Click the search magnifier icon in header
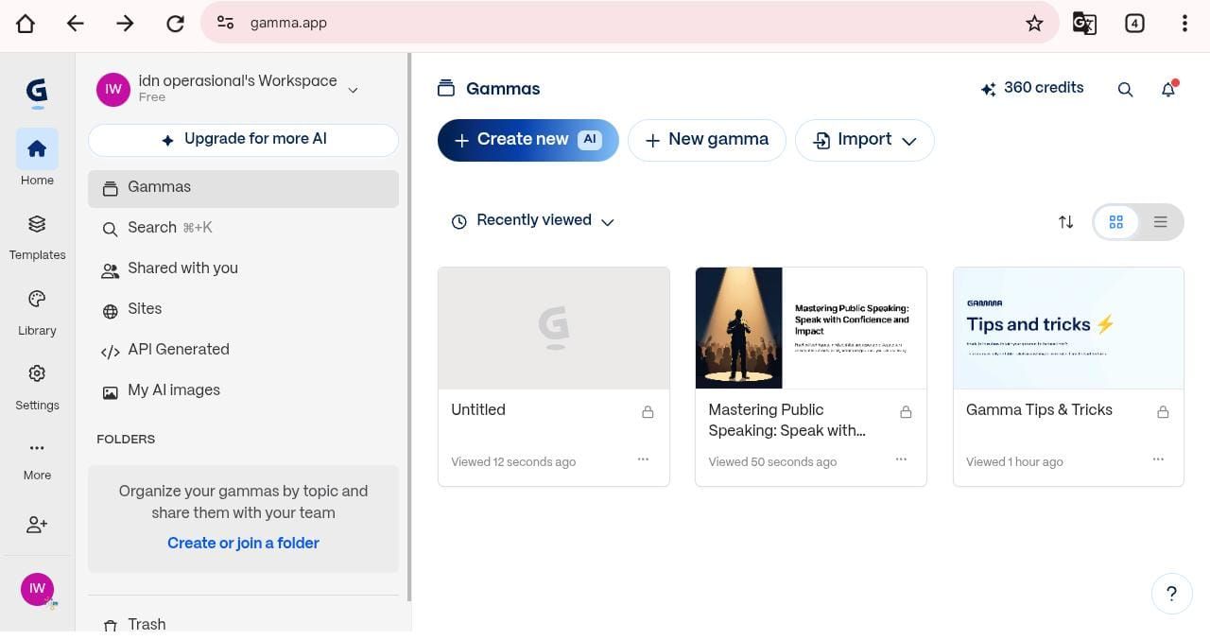 click(x=1125, y=89)
